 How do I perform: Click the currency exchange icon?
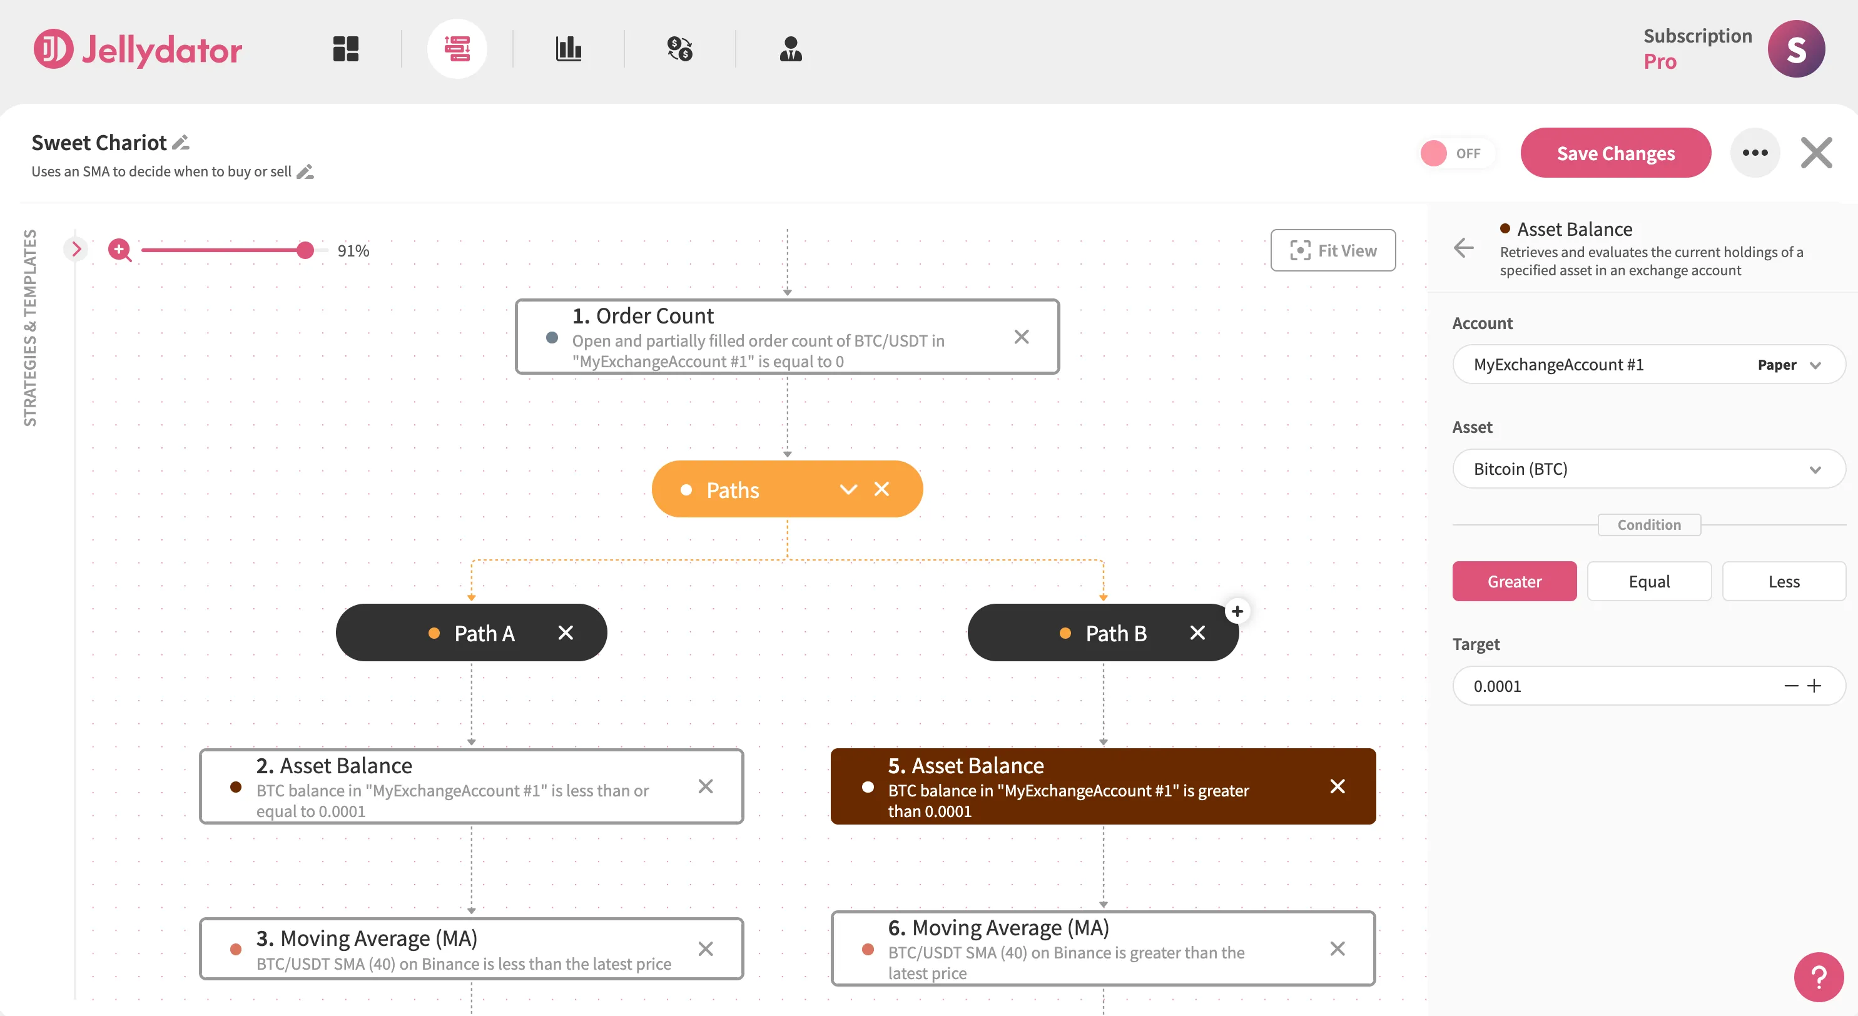(680, 48)
